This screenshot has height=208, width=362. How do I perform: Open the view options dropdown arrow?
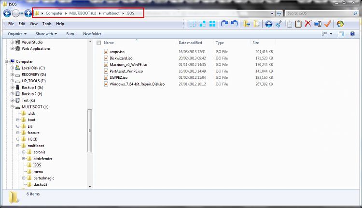click(331, 34)
